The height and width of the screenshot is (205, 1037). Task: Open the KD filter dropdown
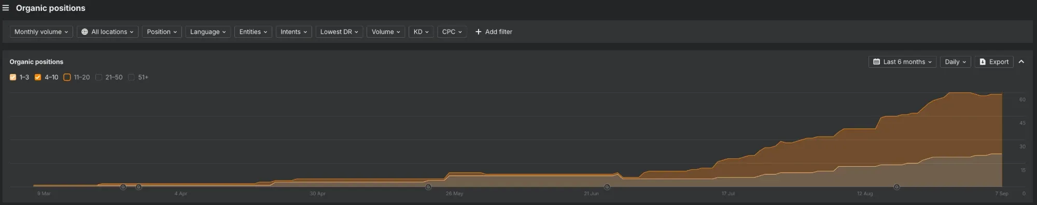421,32
